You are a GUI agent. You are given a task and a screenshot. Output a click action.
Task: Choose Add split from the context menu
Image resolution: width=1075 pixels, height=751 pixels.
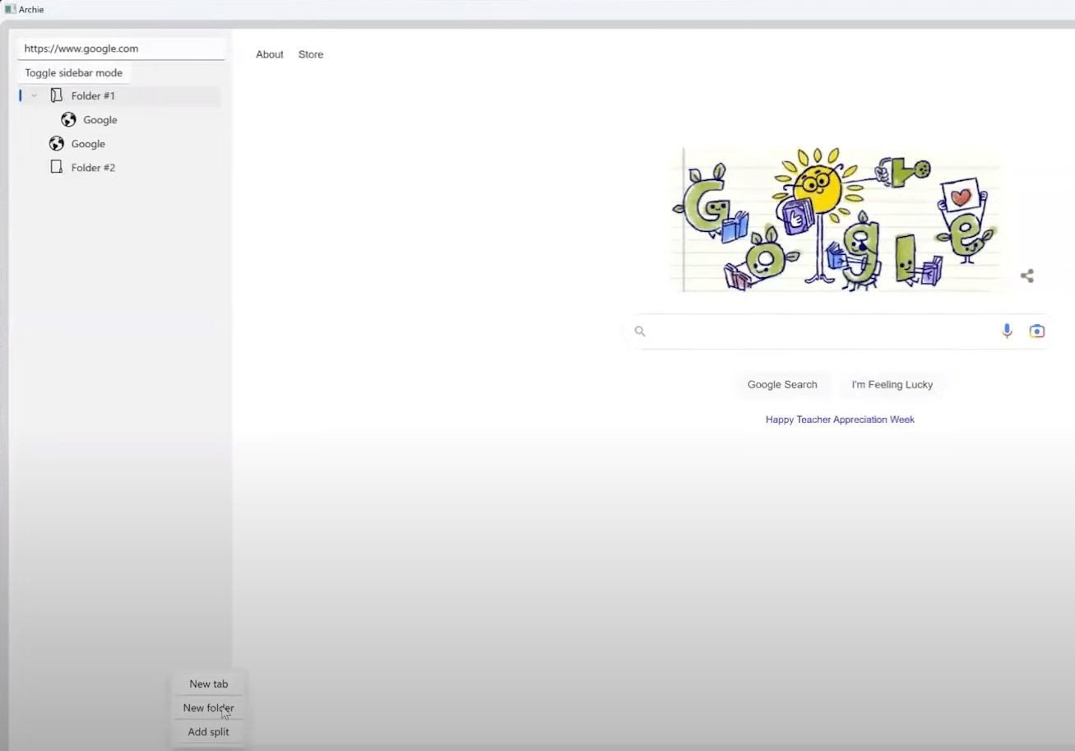(208, 731)
